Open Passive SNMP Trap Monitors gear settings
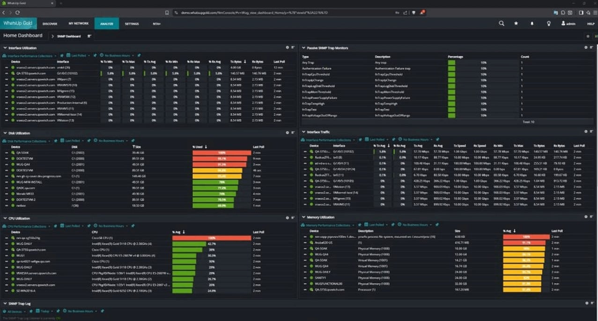The width and height of the screenshot is (598, 321). [586, 48]
